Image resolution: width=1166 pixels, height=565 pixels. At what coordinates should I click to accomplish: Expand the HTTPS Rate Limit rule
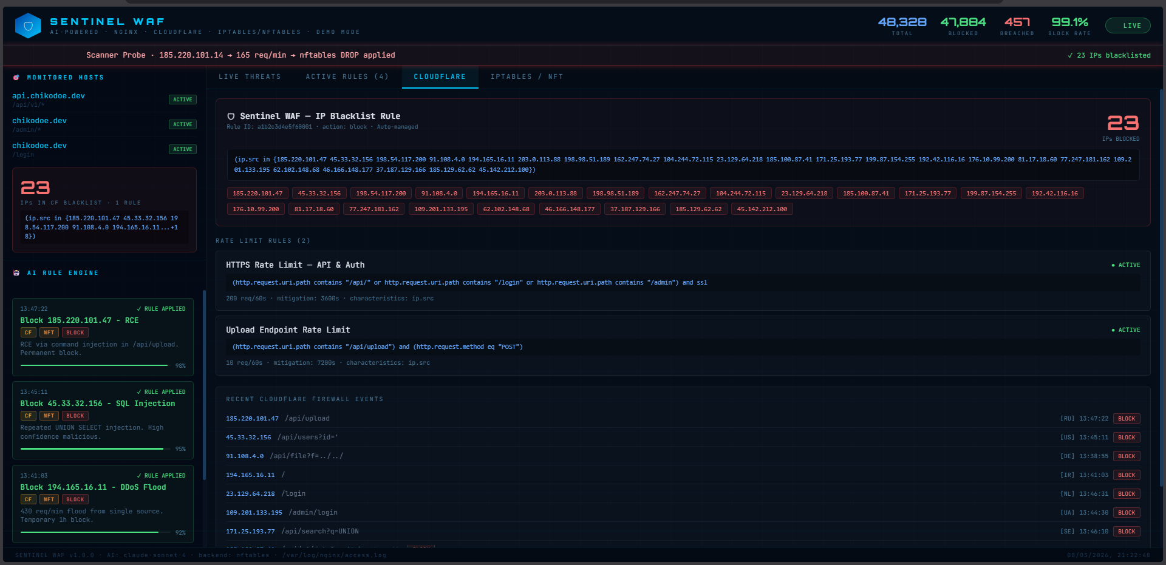[295, 265]
